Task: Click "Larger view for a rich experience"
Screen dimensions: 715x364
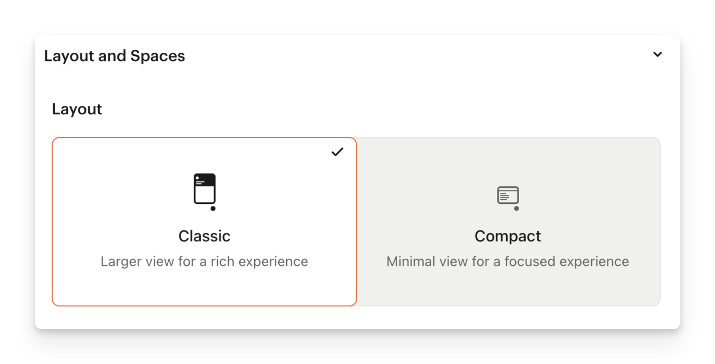Action: tap(204, 262)
